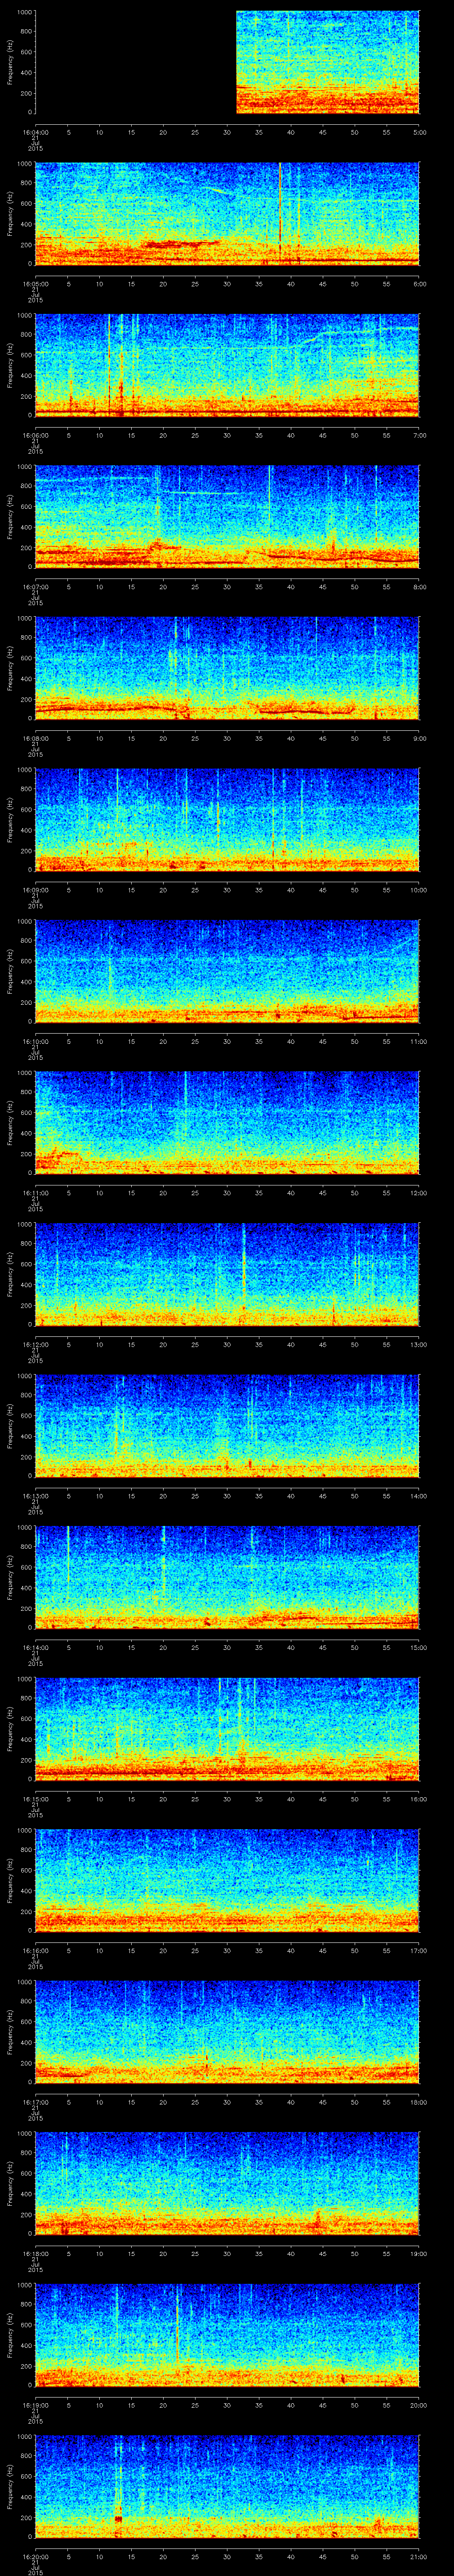This screenshot has height=2576, width=454.
Task: Click the spectrogram panel starting at 16:06:00
Action: [x=227, y=365]
